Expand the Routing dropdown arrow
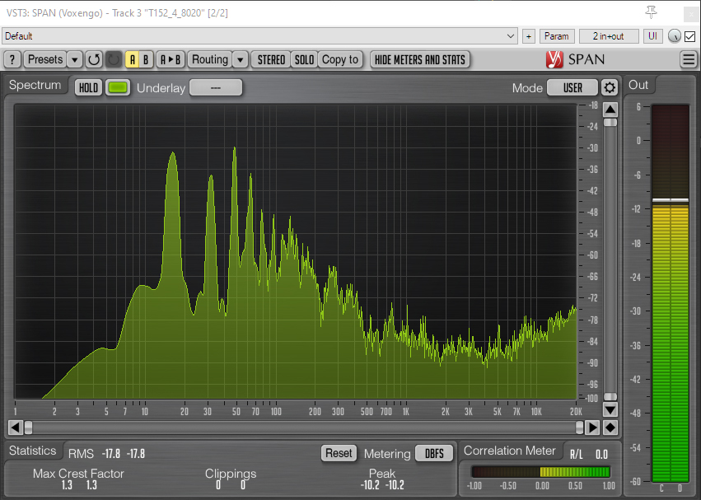 (240, 59)
